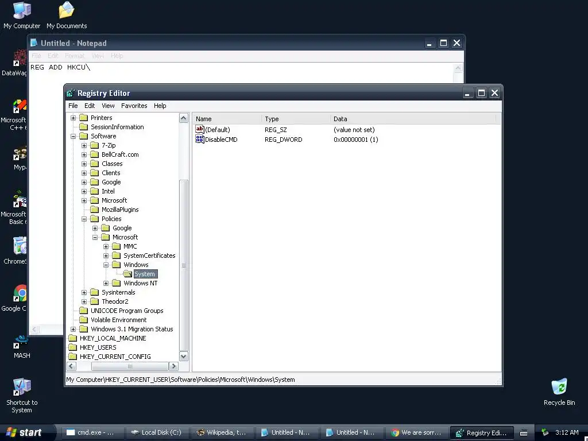Image resolution: width=588 pixels, height=441 pixels.
Task: Open Registry Editor Edit menu
Action: 89,106
